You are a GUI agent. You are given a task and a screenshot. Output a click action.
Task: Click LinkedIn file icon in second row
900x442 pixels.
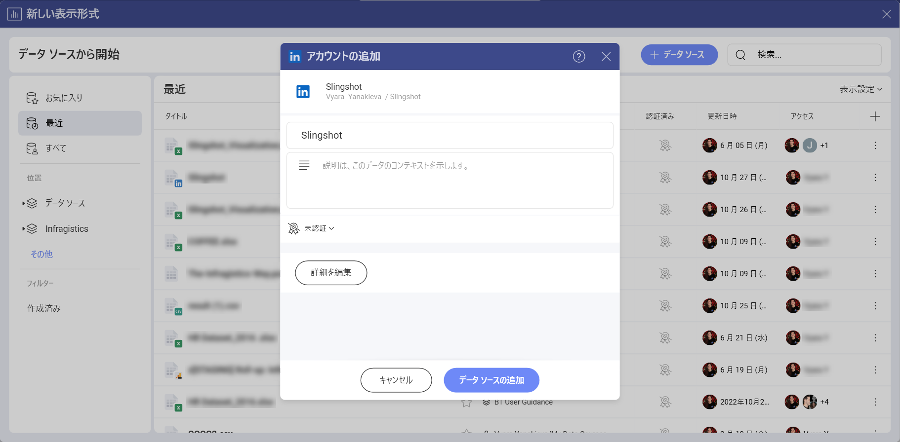coord(173,179)
